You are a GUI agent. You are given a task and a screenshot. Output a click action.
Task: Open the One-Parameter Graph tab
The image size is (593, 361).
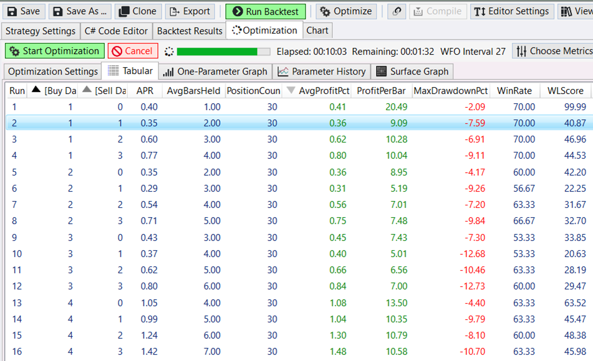tap(215, 72)
